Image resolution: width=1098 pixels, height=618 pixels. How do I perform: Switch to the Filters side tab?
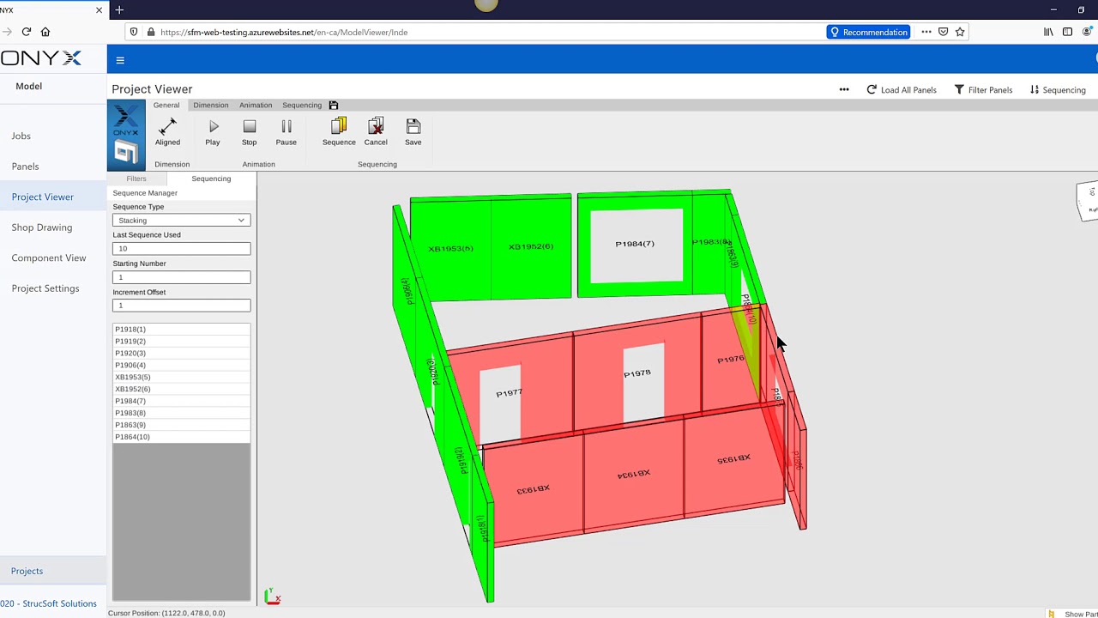(x=136, y=179)
